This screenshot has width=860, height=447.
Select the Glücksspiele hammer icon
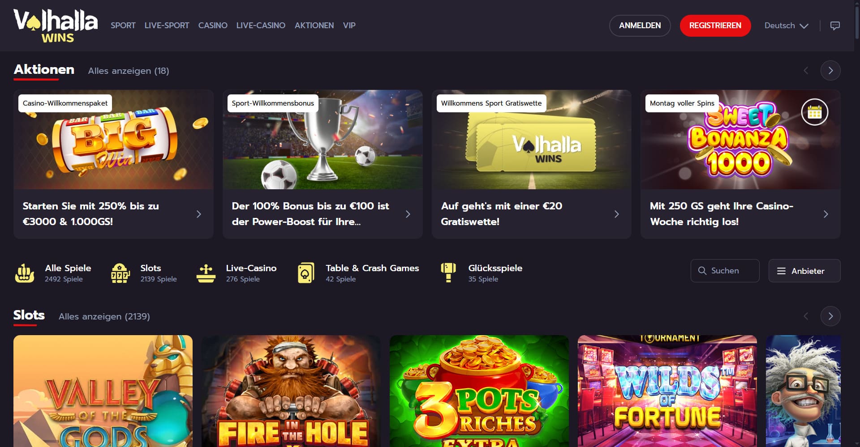coord(448,272)
